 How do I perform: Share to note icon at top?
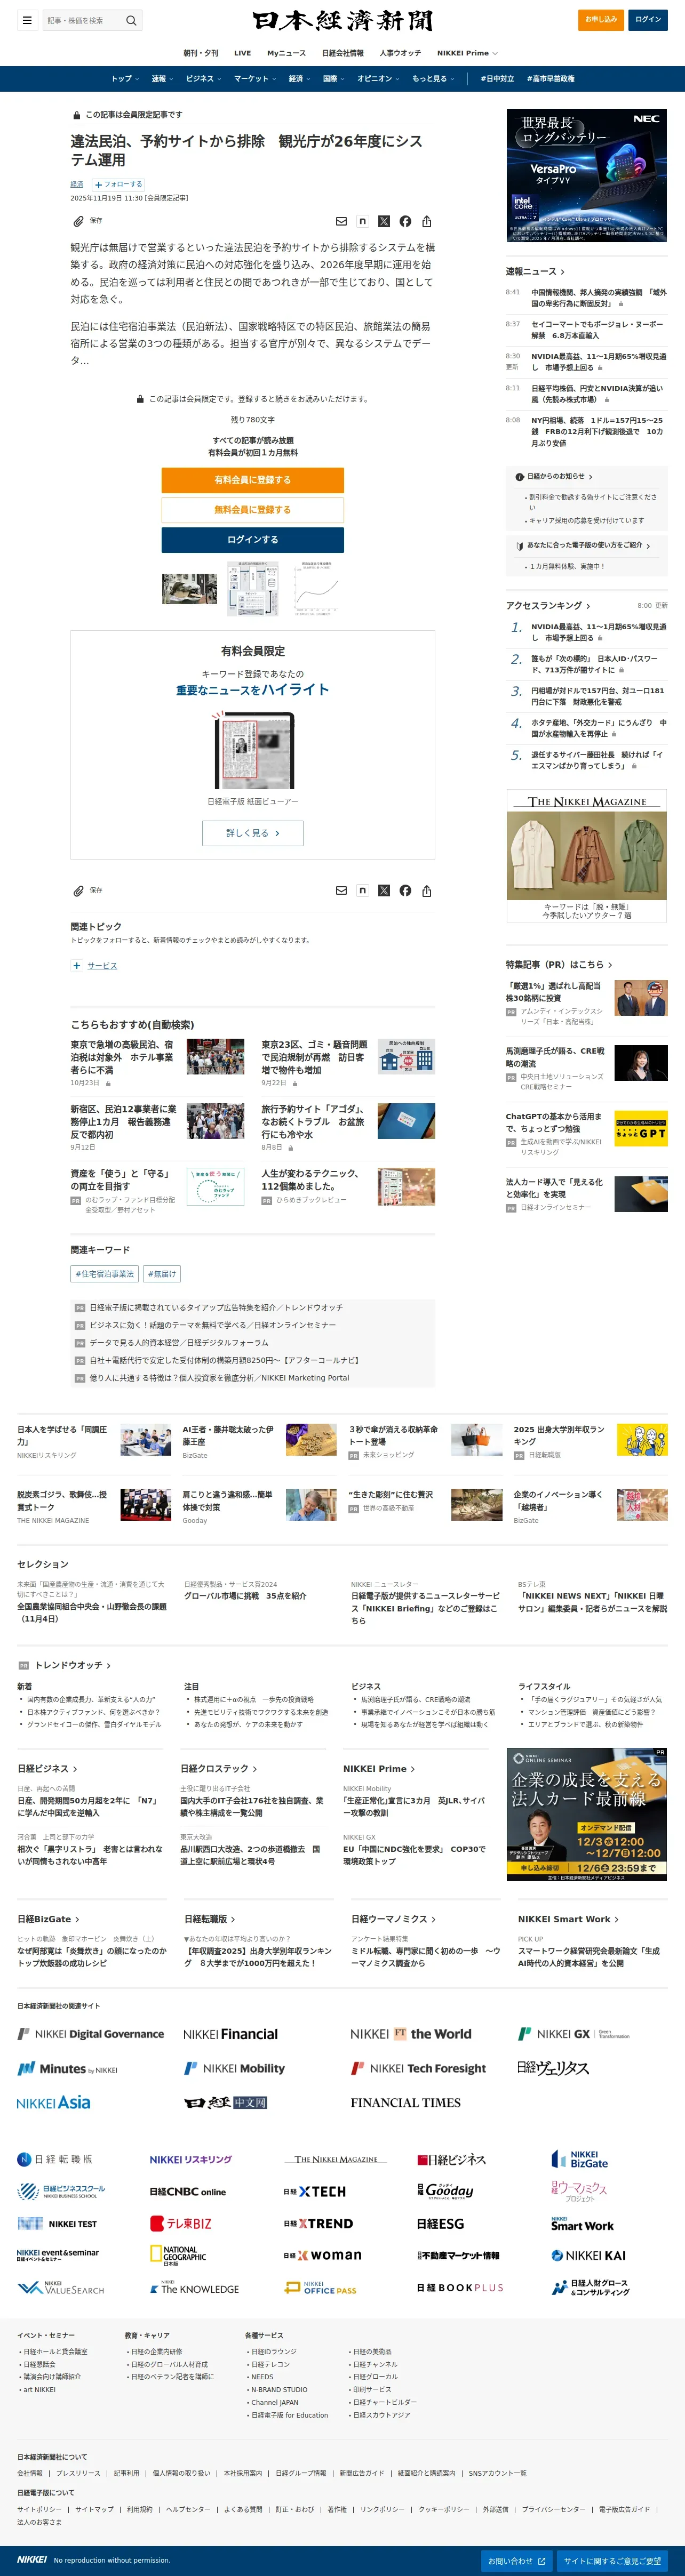[362, 221]
